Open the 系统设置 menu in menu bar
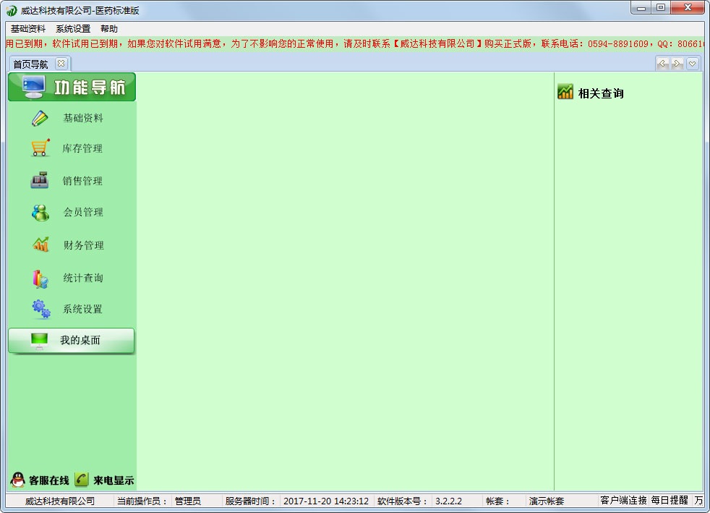This screenshot has height=513, width=710. click(x=73, y=29)
